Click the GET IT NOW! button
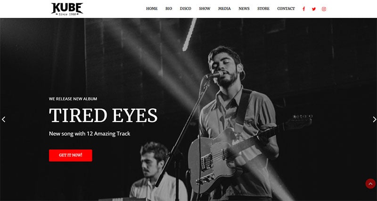 (70, 155)
